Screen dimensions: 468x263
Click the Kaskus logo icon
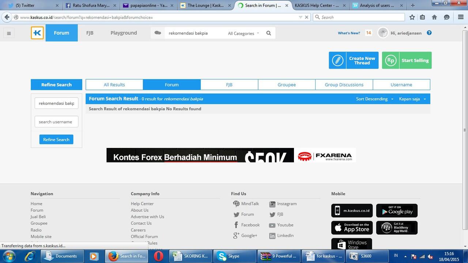(x=37, y=33)
